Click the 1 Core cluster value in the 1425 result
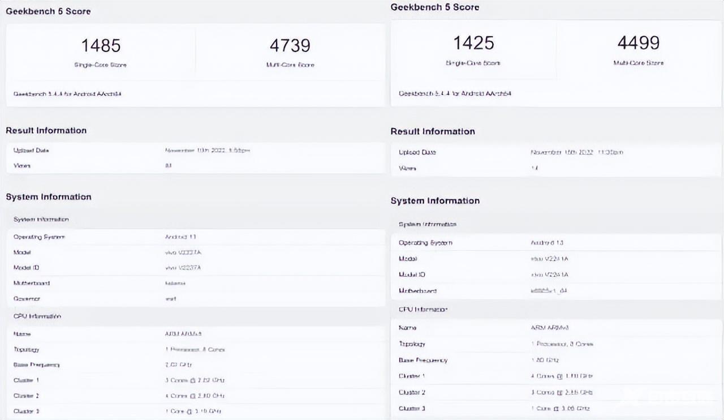Image resolution: width=724 pixels, height=420 pixels. [x=560, y=408]
